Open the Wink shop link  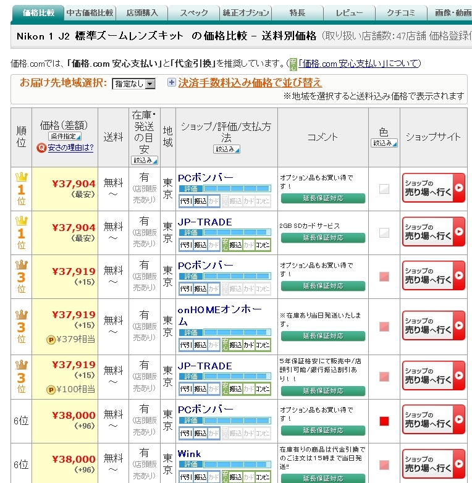click(189, 454)
